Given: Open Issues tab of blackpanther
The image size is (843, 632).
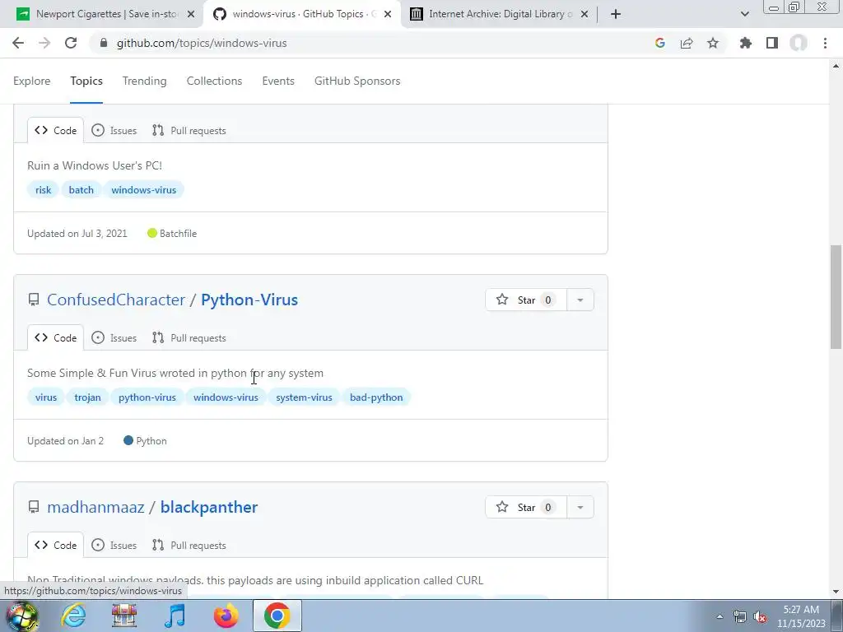Looking at the screenshot, I should click(x=114, y=546).
